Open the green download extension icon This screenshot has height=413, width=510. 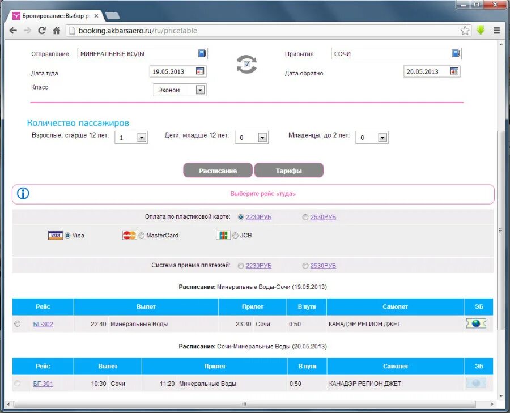481,30
